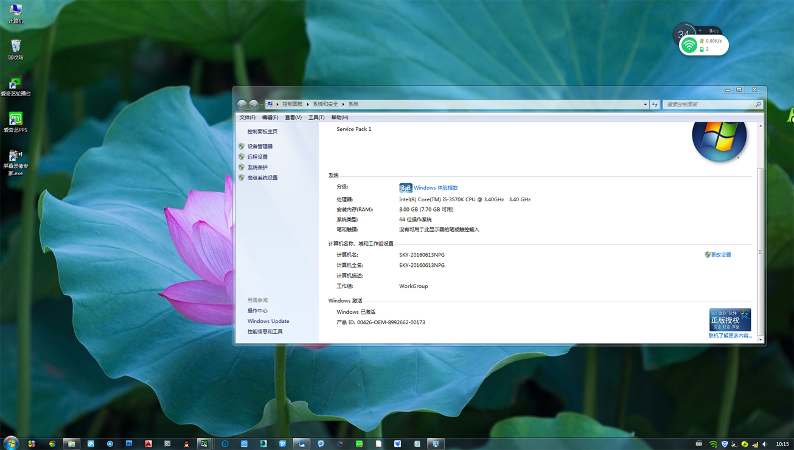This screenshot has width=794, height=450.
Task: Click the 更改设置 link
Action: pyautogui.click(x=721, y=255)
